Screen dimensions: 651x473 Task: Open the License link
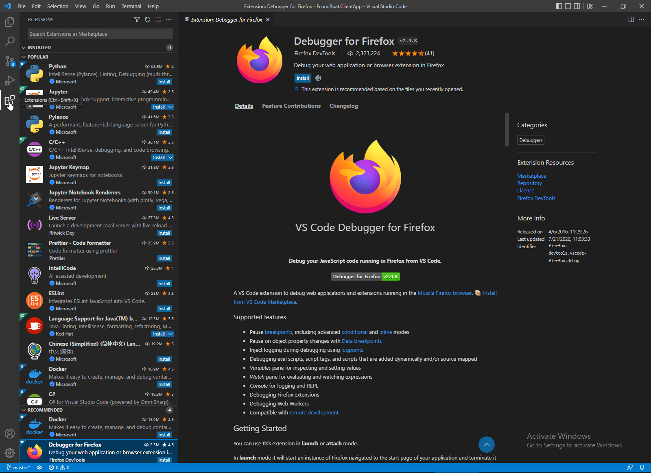coord(526,190)
